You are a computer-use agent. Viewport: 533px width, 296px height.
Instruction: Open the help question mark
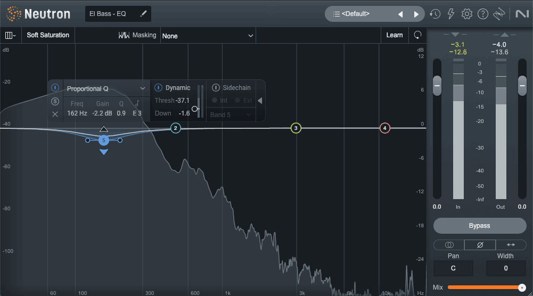click(483, 14)
